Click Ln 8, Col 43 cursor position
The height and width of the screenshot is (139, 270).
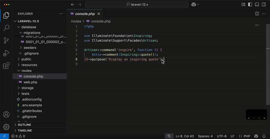(x=185, y=136)
